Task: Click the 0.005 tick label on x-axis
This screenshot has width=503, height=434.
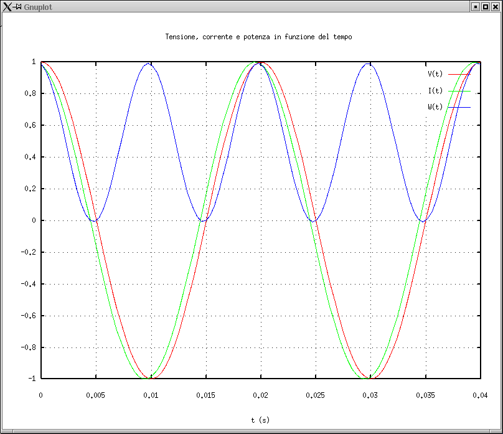Action: [x=95, y=395]
